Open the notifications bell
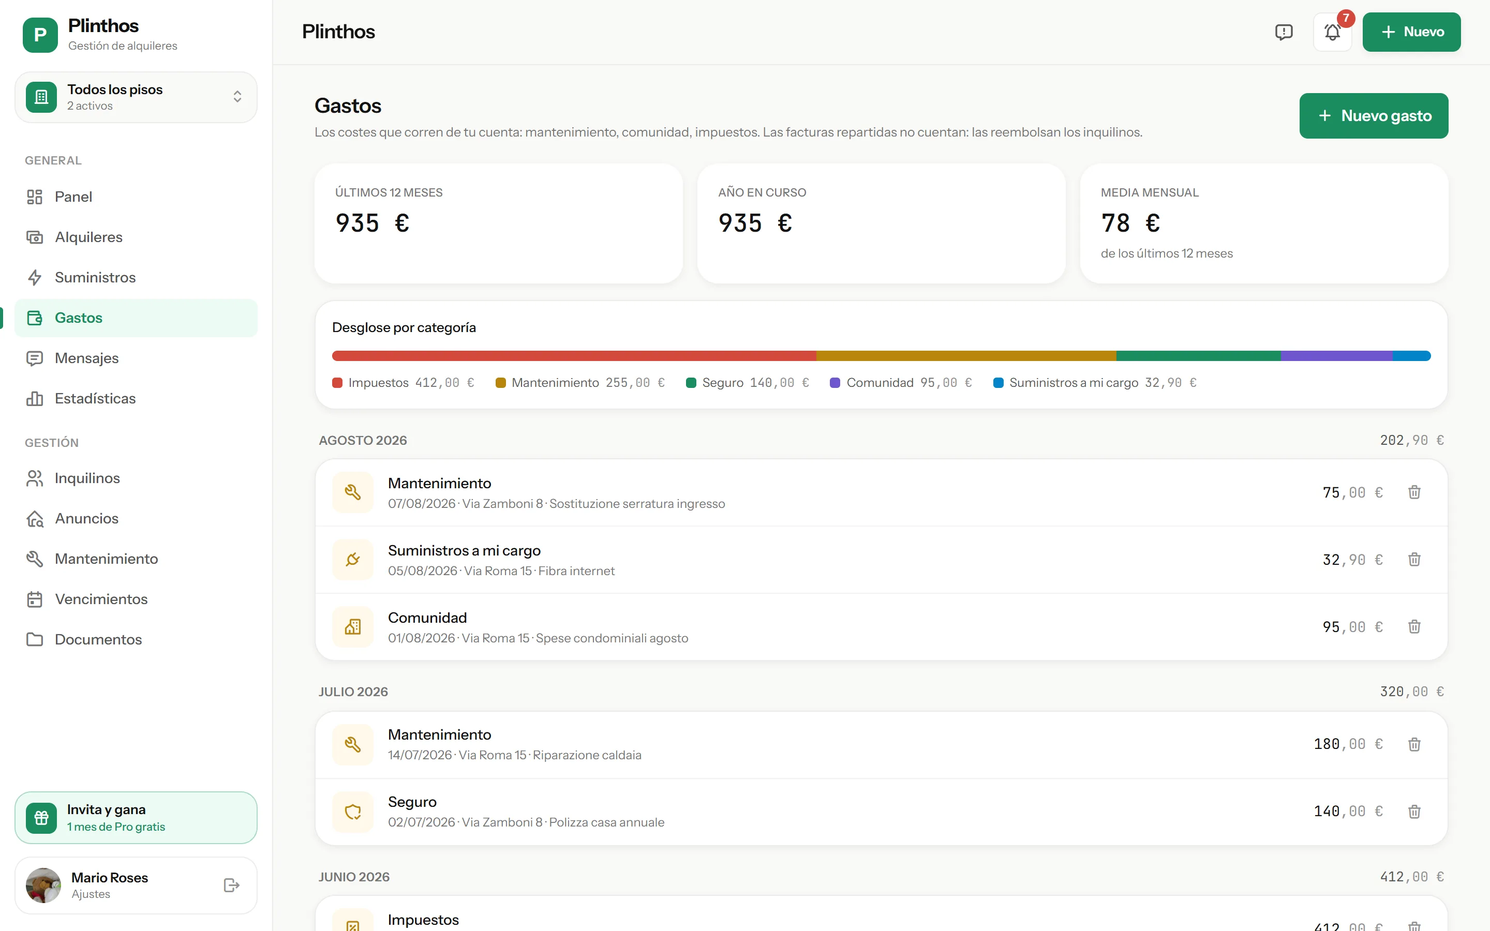This screenshot has height=931, width=1490. click(x=1332, y=32)
